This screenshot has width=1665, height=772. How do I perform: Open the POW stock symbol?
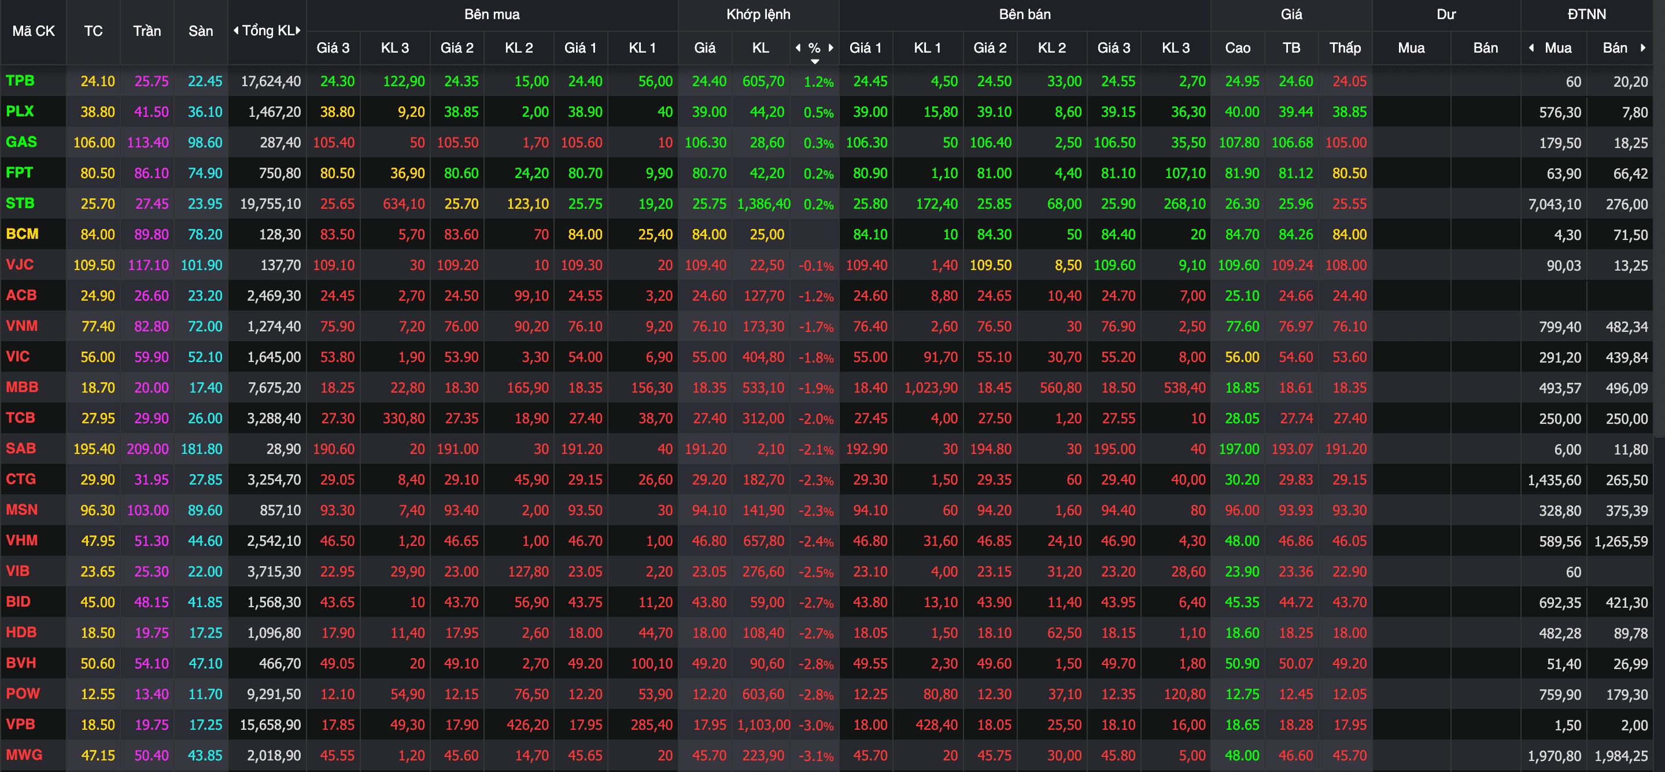[x=23, y=693]
